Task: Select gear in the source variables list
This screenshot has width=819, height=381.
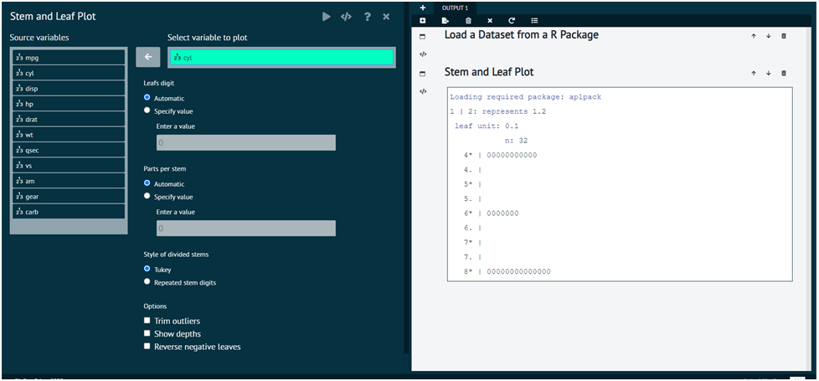Action: click(x=69, y=196)
